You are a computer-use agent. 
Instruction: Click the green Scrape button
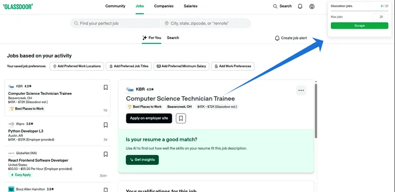359,26
